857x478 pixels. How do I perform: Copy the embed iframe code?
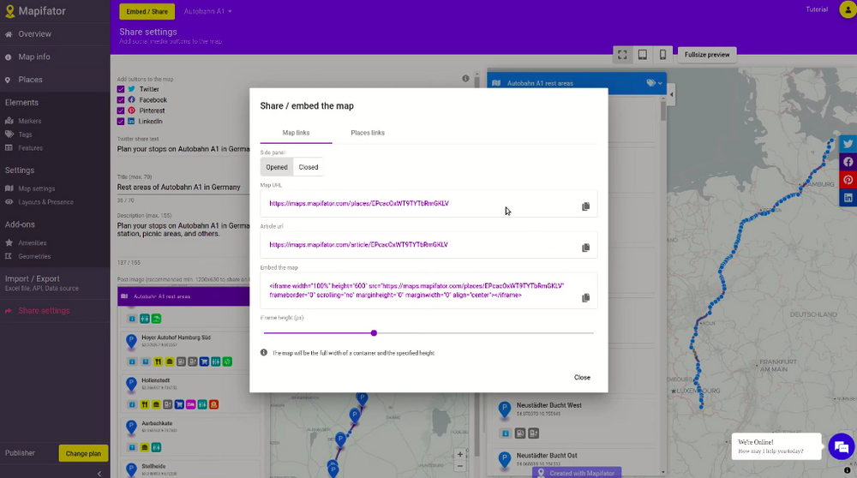[585, 297]
